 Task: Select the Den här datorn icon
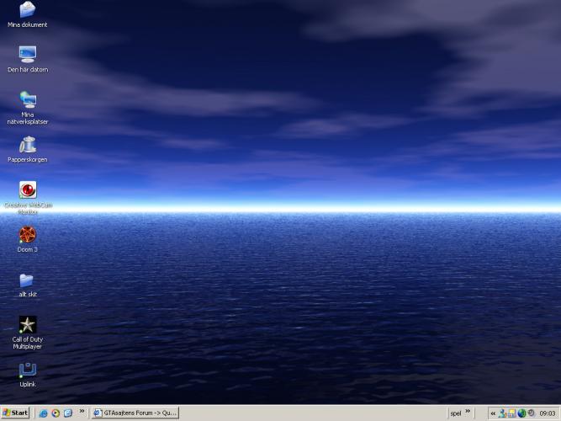coord(28,55)
